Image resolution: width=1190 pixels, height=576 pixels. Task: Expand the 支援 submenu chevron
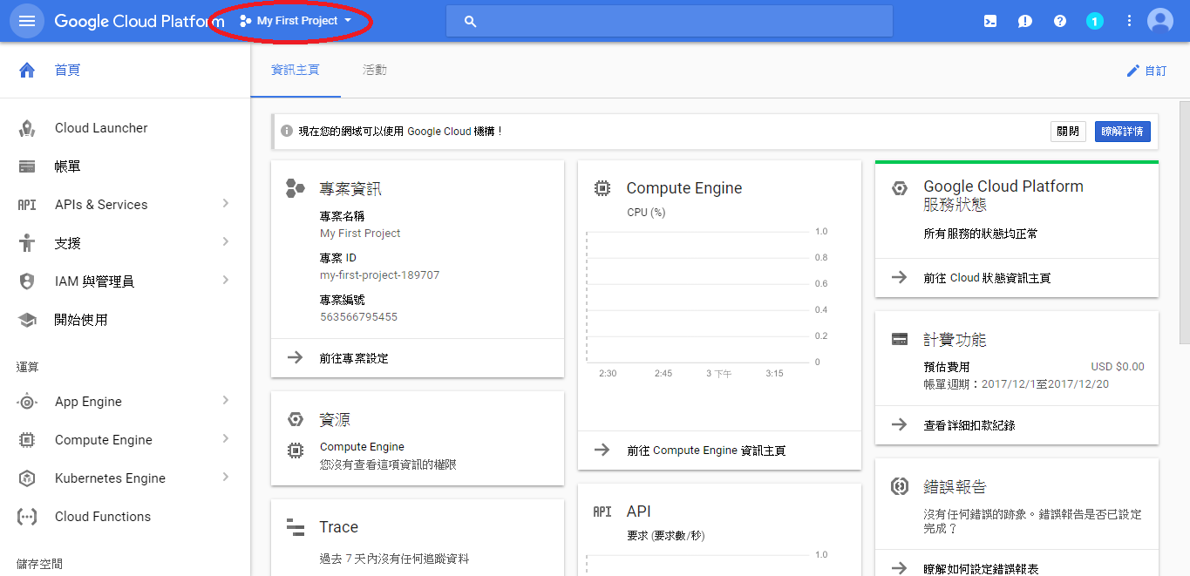click(226, 242)
